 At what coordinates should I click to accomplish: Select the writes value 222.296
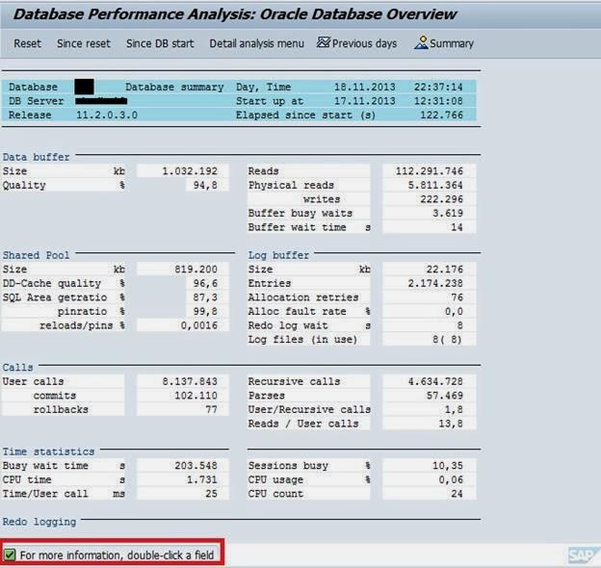[x=441, y=199]
